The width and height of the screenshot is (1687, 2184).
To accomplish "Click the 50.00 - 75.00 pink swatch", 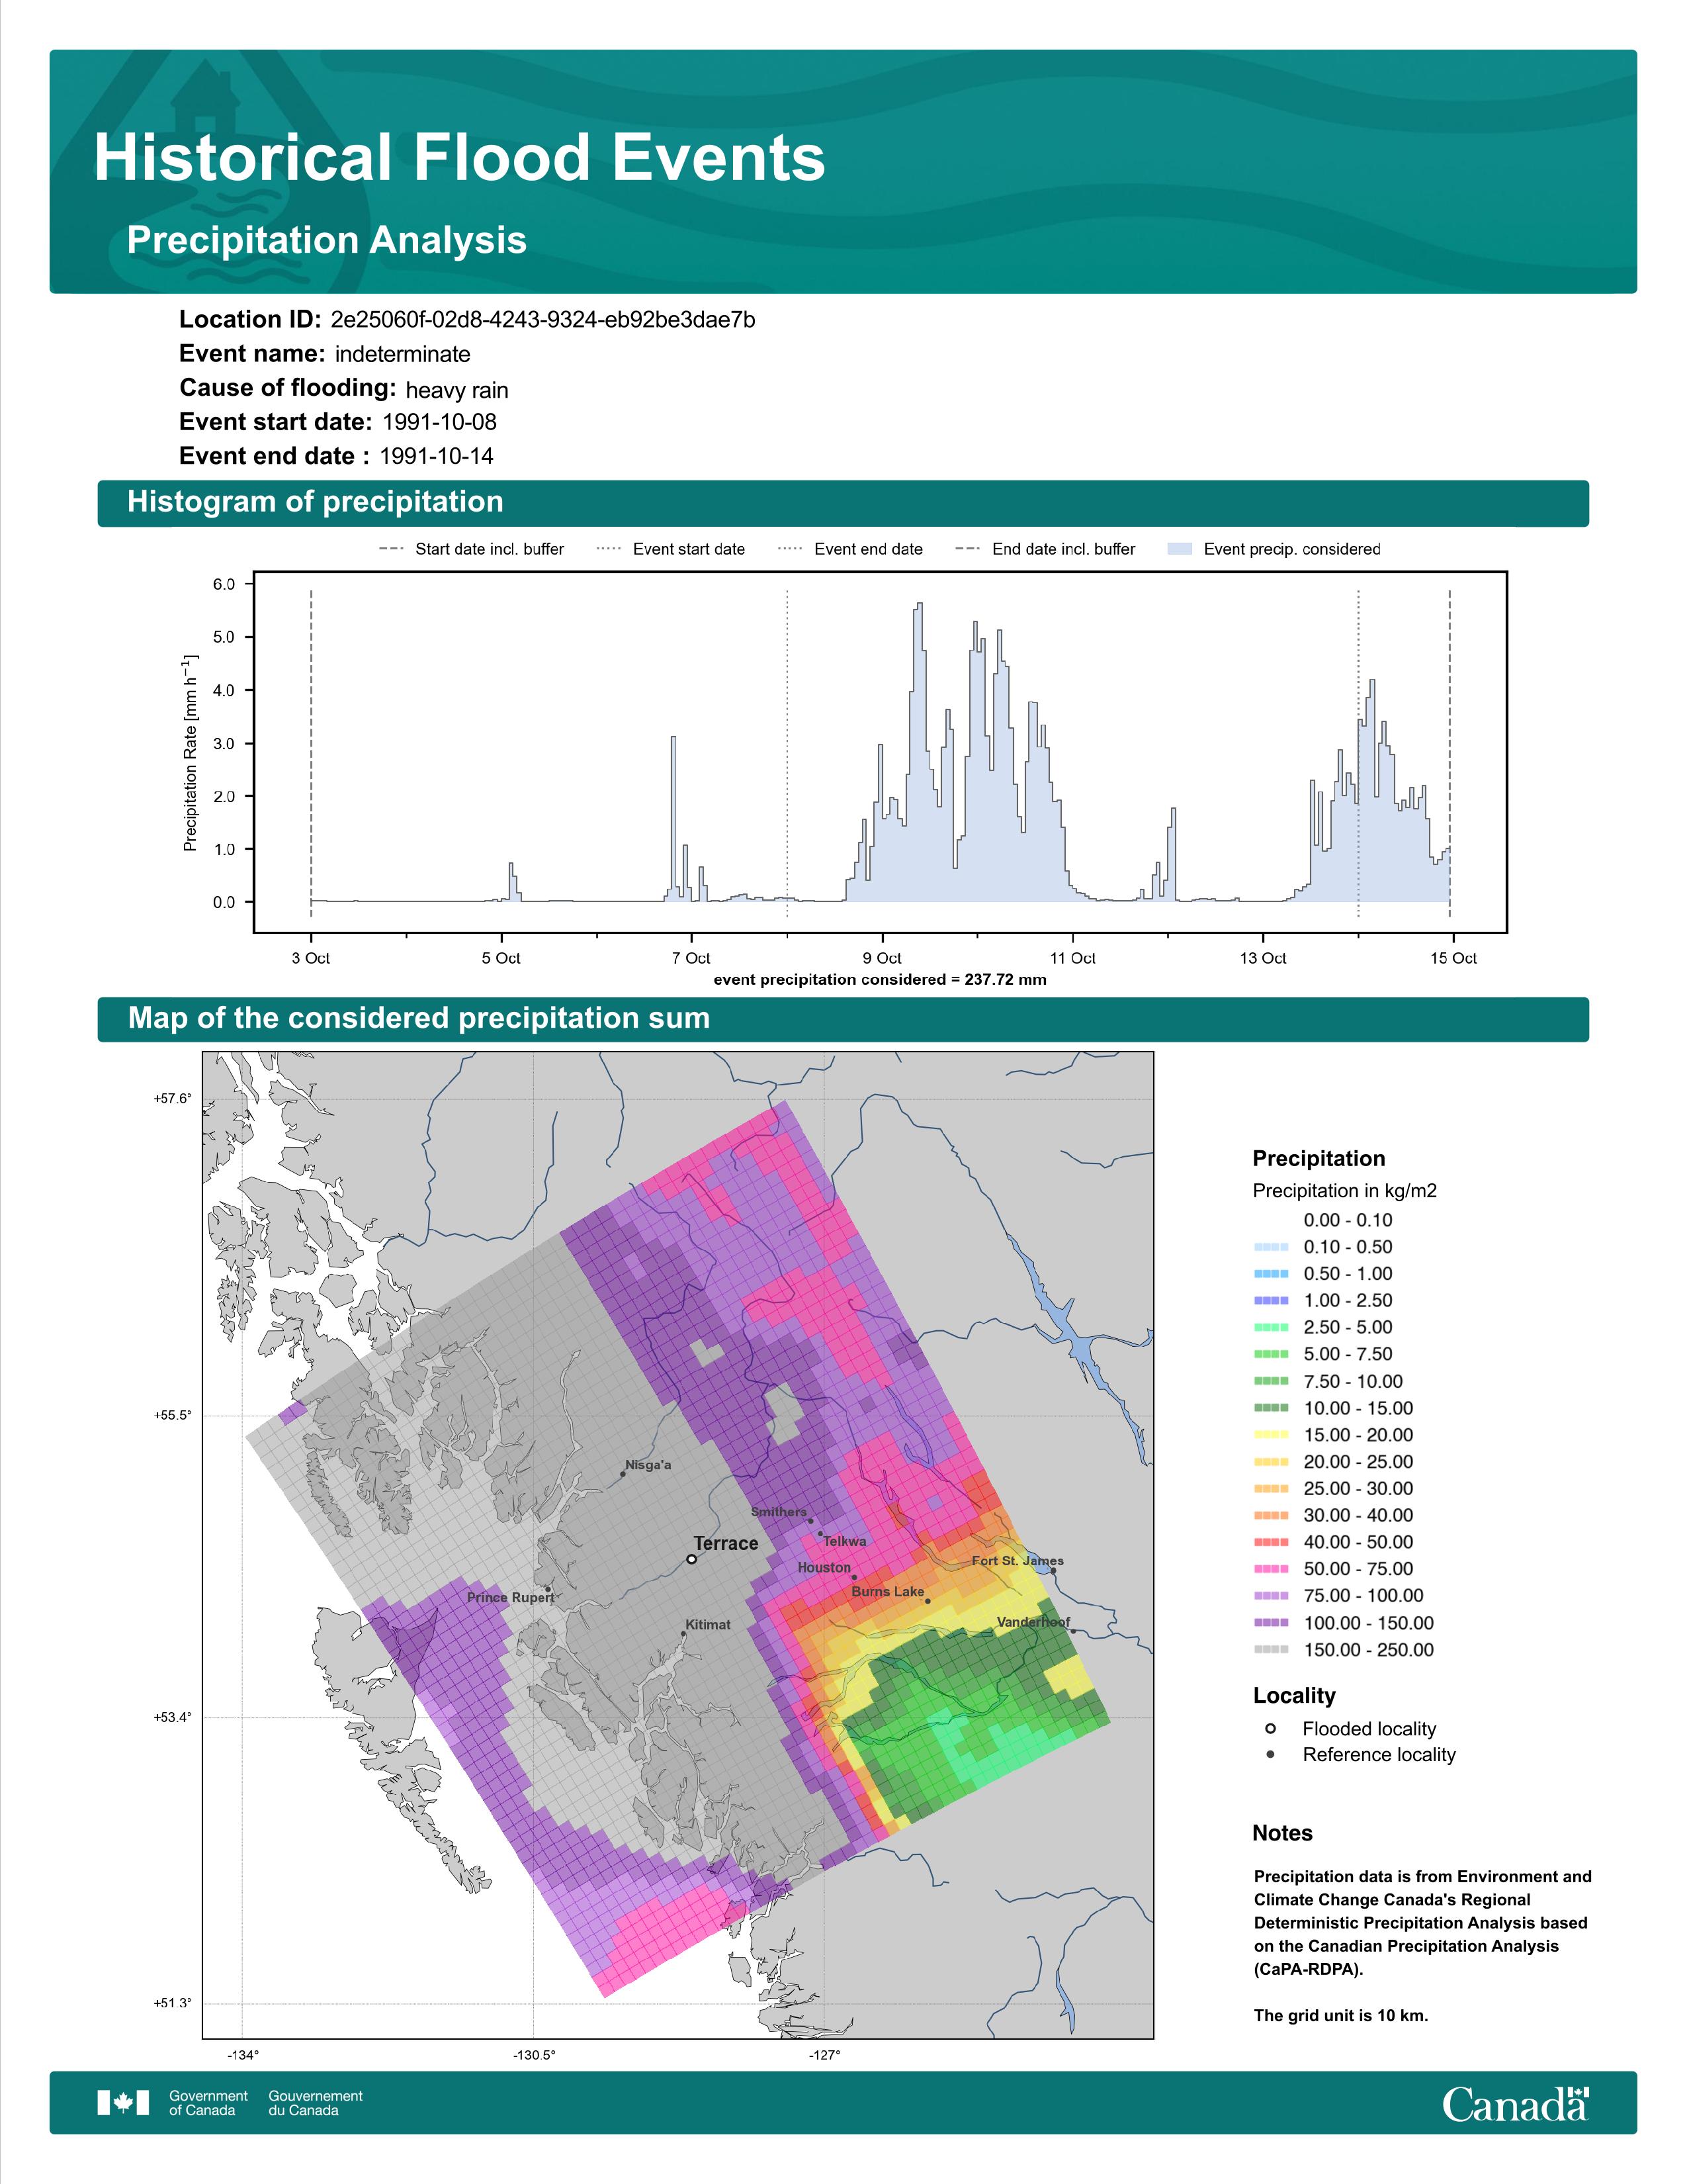I will [x=1270, y=1569].
